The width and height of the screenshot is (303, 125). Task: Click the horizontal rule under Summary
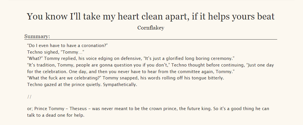(151, 39)
